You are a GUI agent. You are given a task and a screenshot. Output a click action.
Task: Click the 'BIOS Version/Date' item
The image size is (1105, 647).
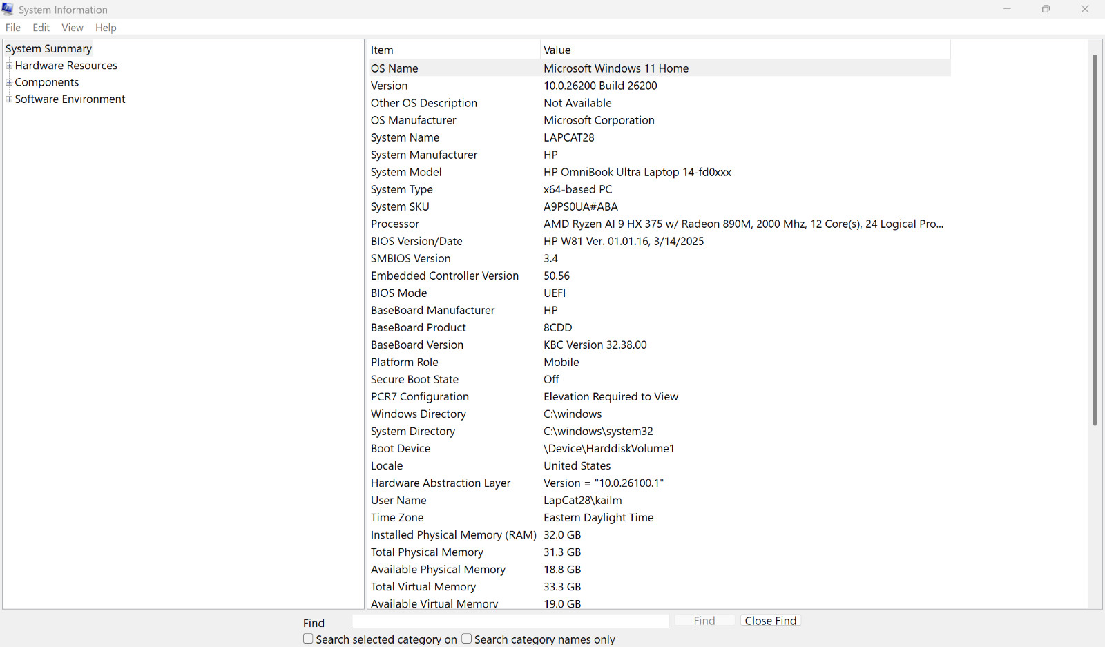pos(416,241)
